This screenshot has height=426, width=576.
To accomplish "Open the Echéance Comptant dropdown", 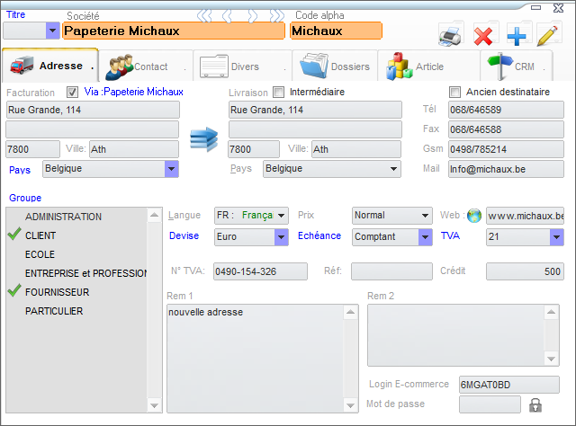I will pyautogui.click(x=425, y=237).
